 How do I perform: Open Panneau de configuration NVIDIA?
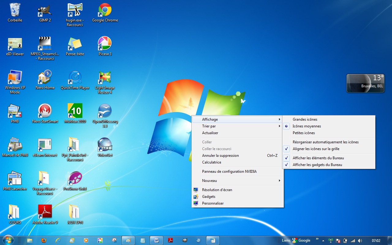[x=237, y=171]
